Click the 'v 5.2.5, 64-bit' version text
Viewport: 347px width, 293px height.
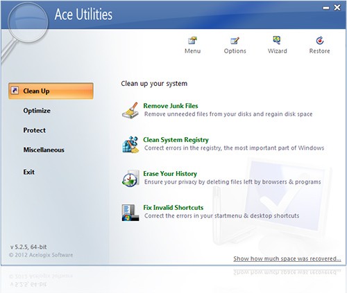[x=28, y=247]
